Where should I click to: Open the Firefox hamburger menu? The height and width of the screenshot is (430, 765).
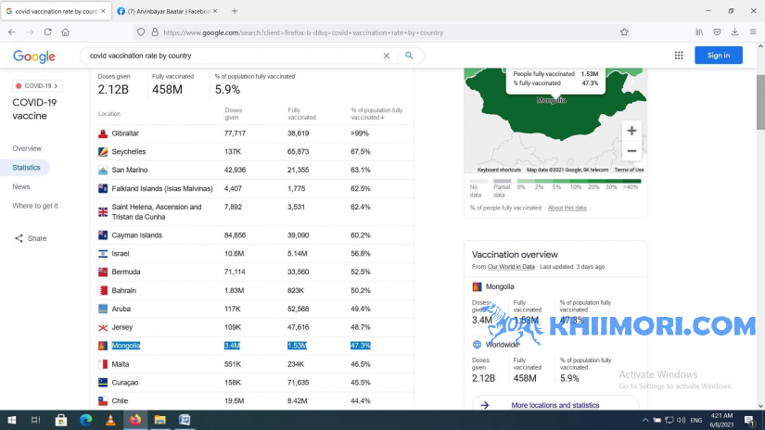point(753,32)
